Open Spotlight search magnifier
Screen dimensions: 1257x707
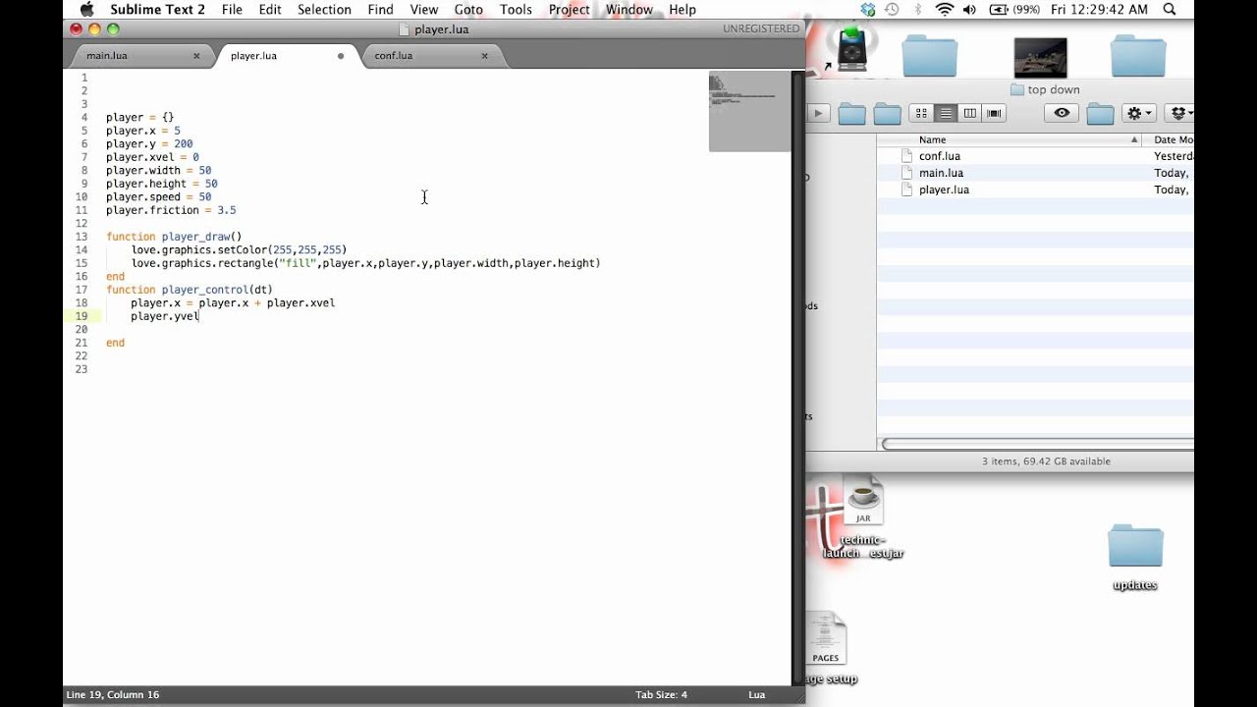[x=1170, y=10]
